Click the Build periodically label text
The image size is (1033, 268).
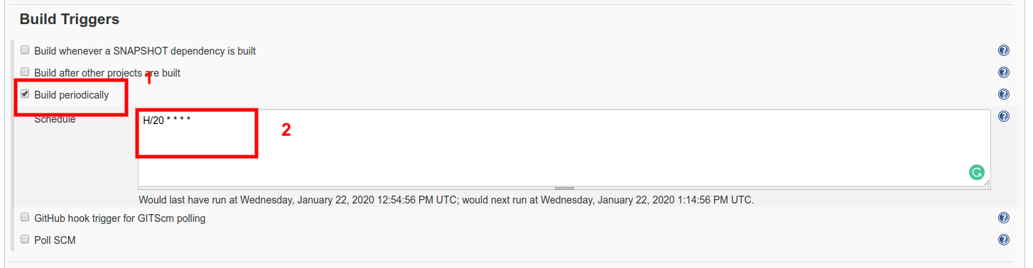tap(72, 94)
